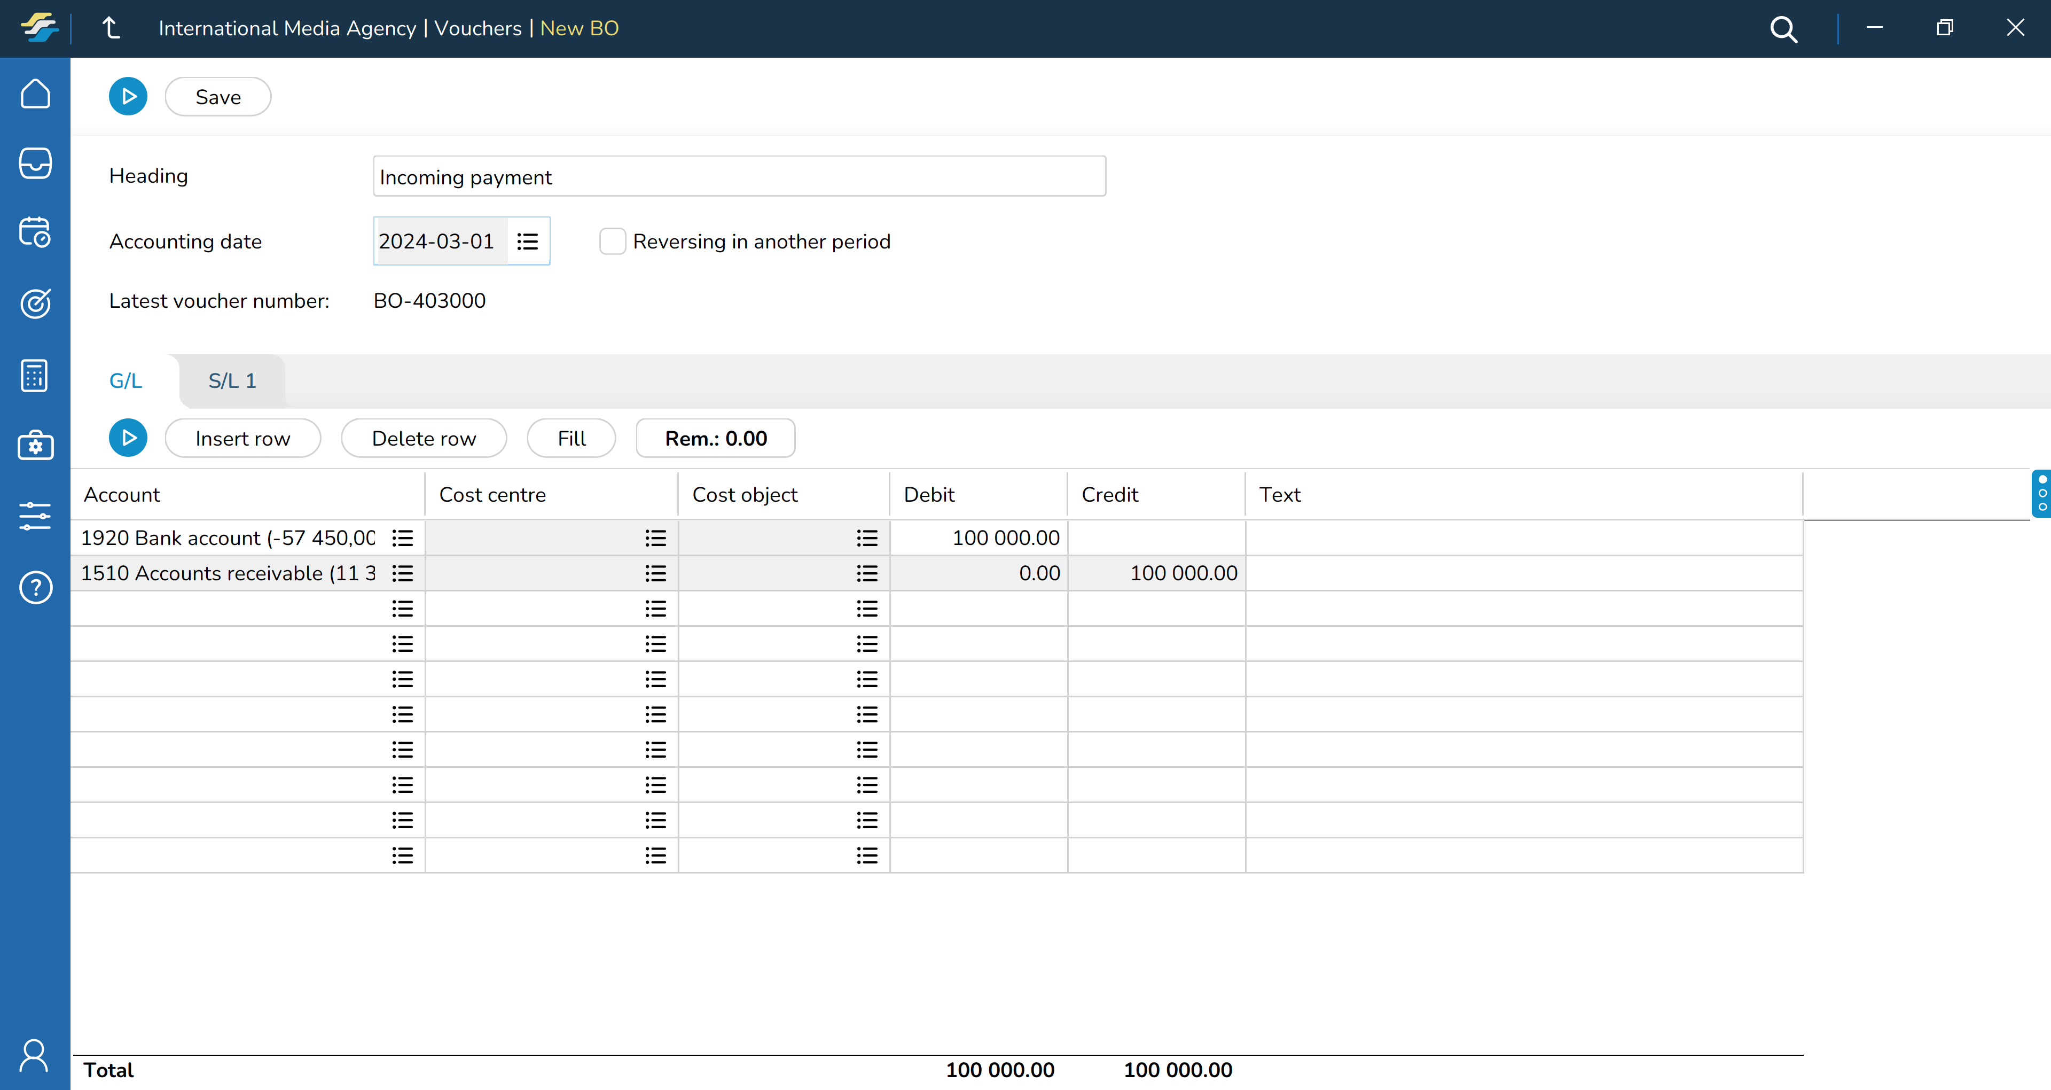Click the Insert row button
This screenshot has height=1090, width=2051.
click(242, 438)
